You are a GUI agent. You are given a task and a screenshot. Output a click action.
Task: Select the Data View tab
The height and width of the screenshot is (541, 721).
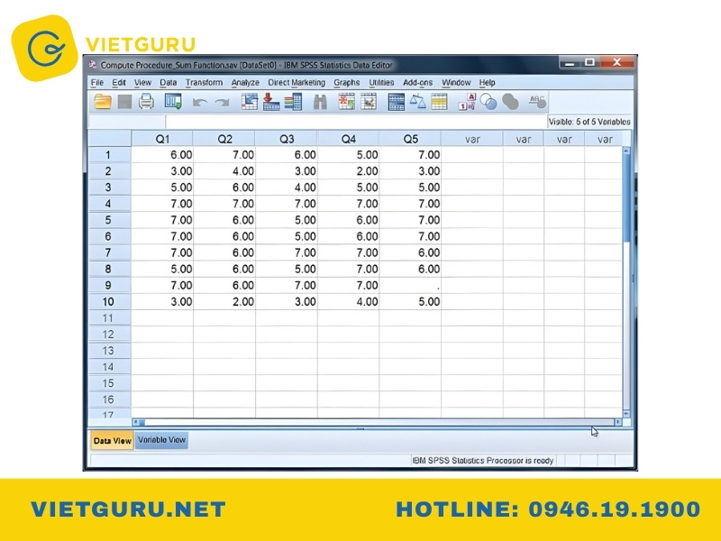click(x=112, y=440)
